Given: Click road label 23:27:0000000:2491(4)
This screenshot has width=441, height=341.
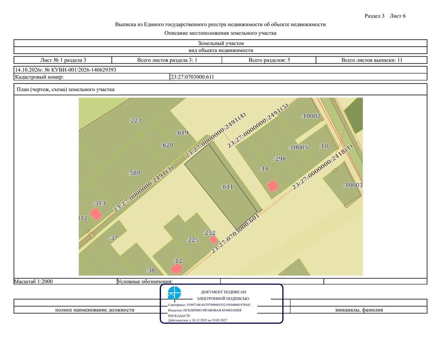Looking at the screenshot, I should coord(215,135).
